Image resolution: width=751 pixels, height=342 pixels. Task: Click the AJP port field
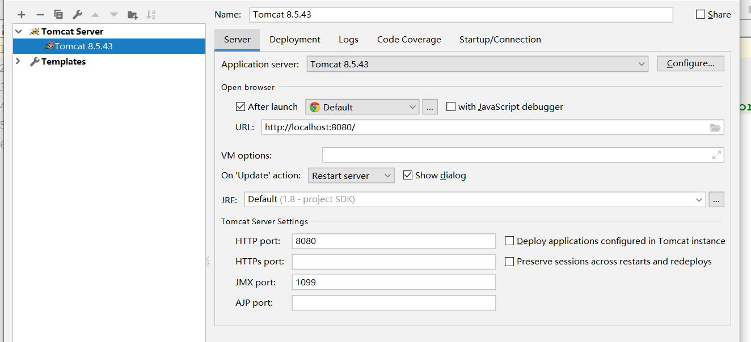(x=394, y=303)
